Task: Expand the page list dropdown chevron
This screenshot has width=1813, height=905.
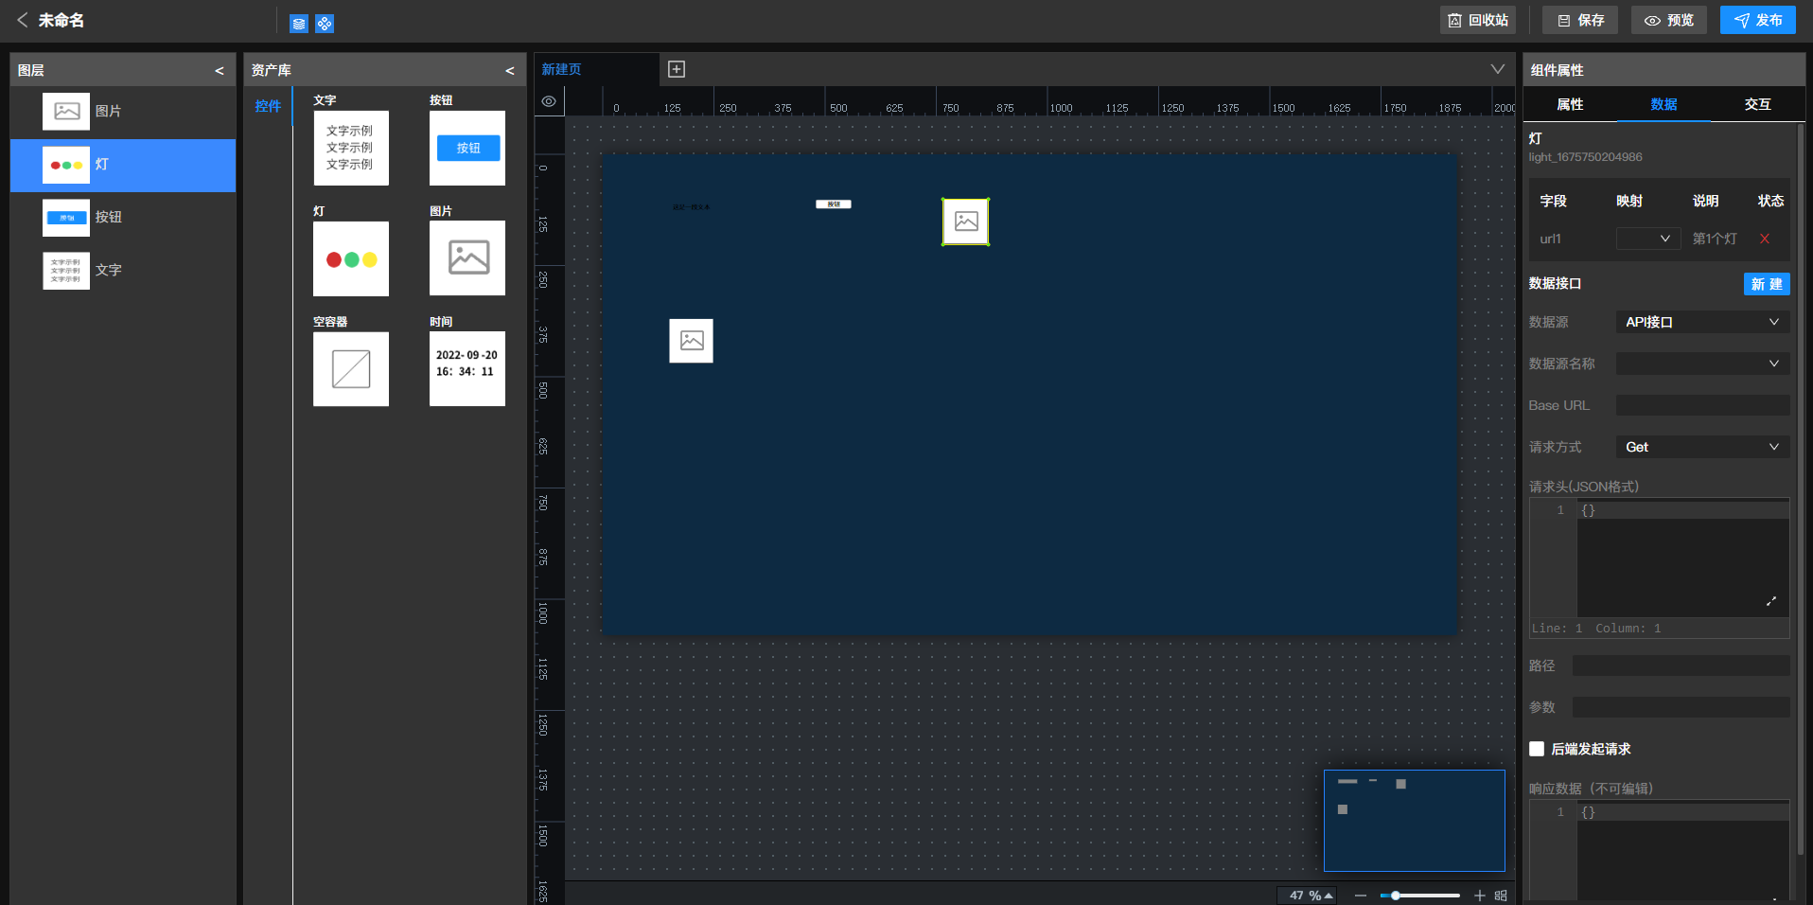Action: [x=1498, y=69]
